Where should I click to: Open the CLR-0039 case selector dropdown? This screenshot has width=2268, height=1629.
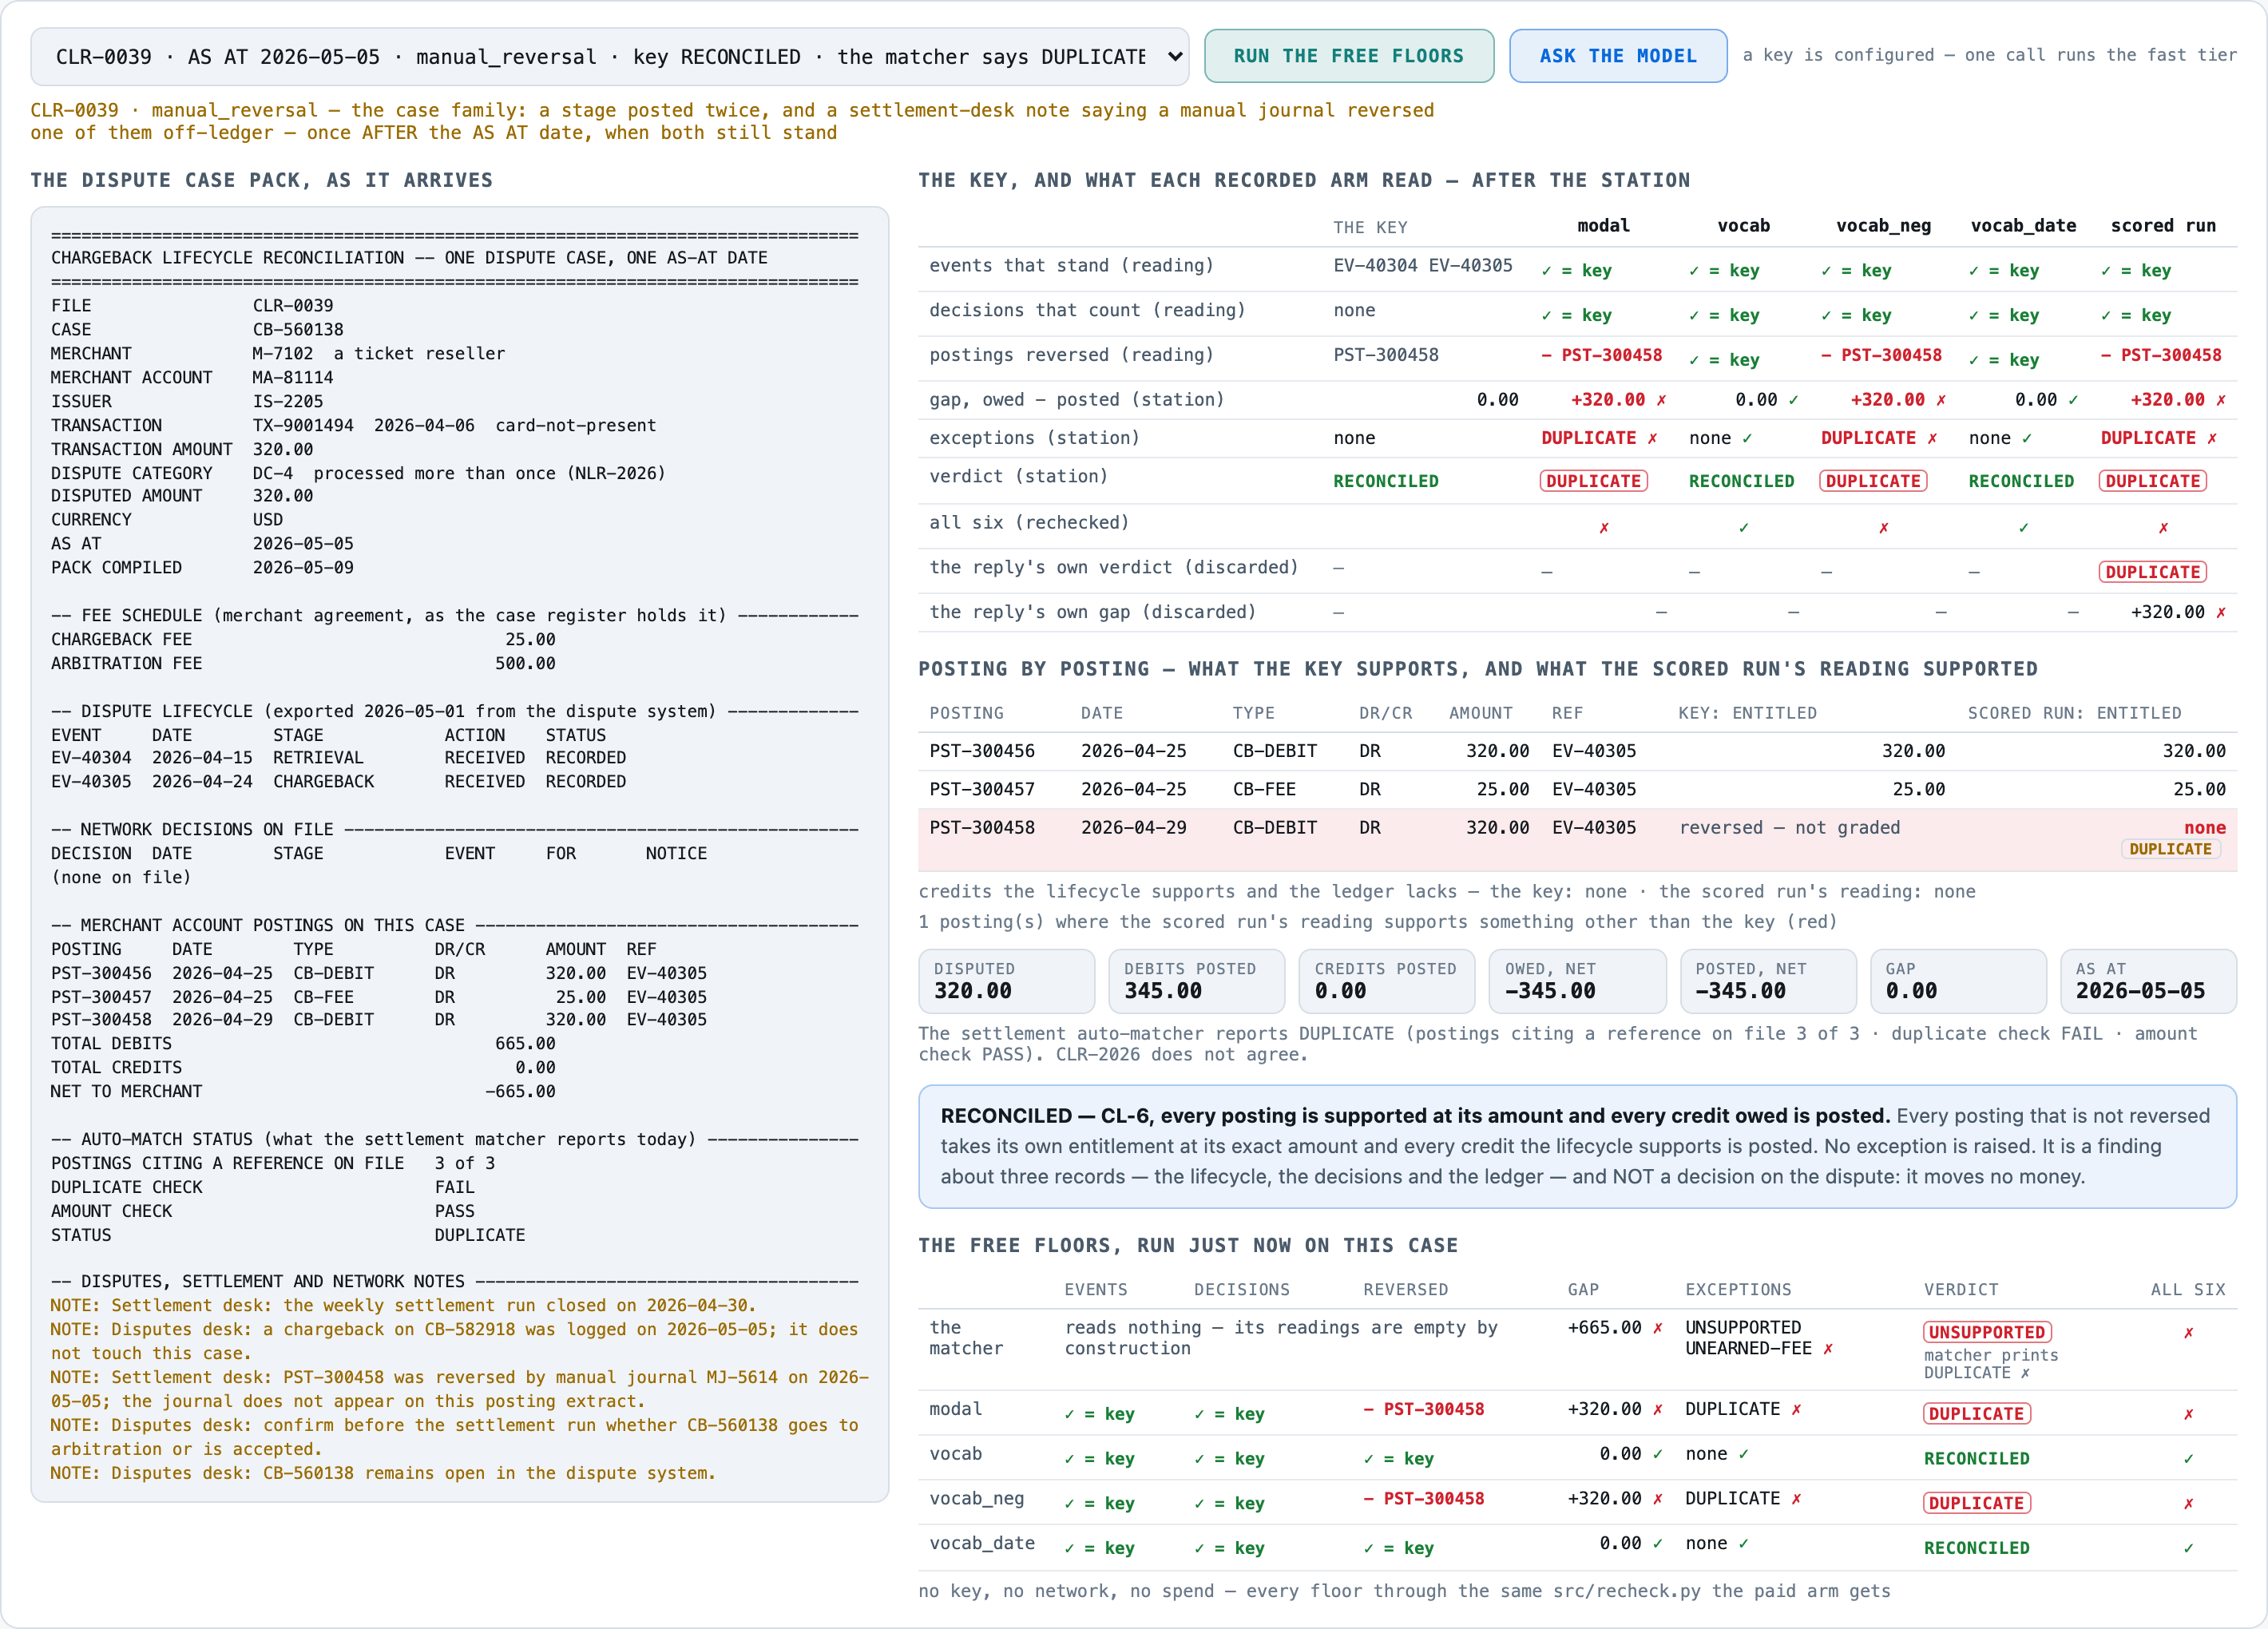click(609, 57)
